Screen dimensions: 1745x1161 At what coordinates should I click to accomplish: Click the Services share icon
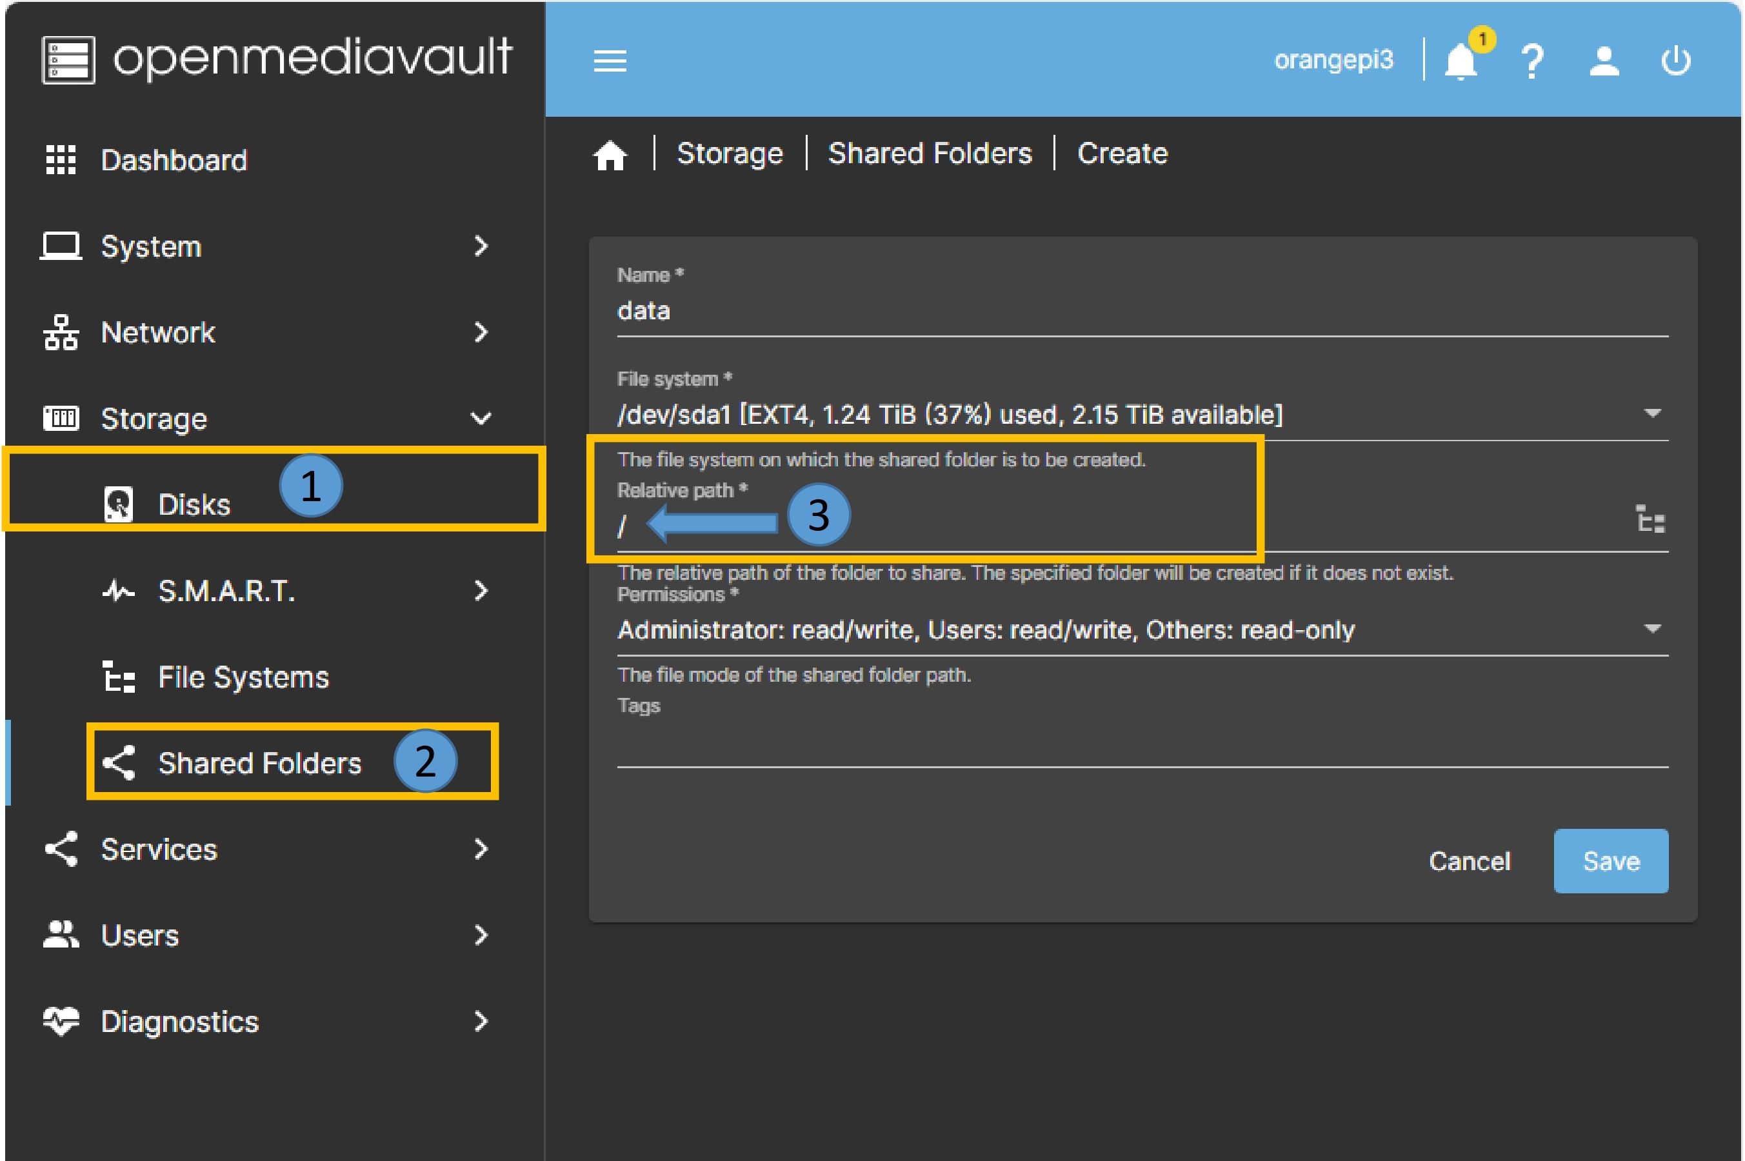coord(61,849)
